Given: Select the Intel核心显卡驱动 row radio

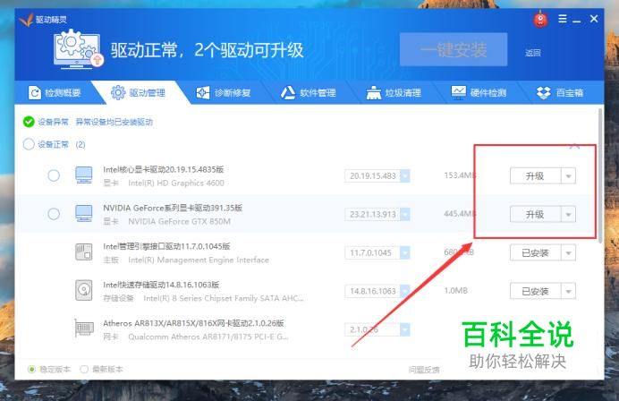Looking at the screenshot, I should click(x=54, y=175).
